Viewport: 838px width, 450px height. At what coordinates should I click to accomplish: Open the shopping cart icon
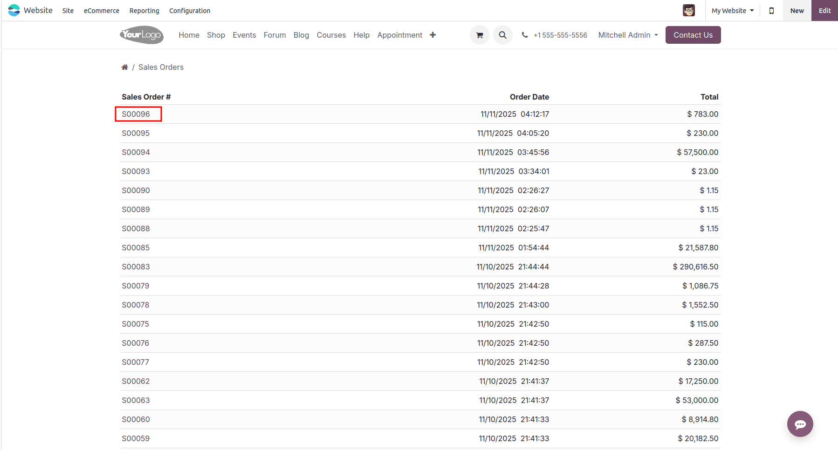point(479,35)
